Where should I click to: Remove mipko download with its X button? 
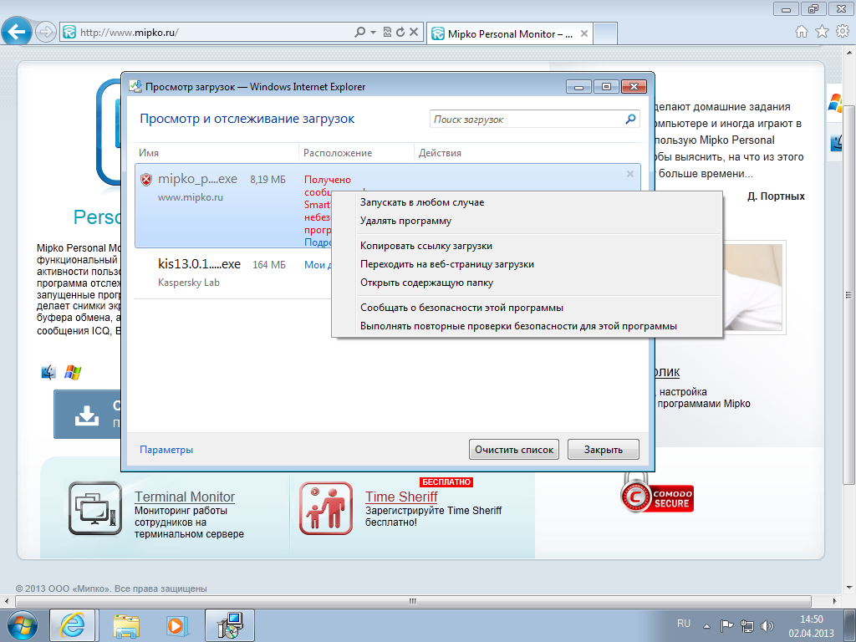[x=630, y=174]
